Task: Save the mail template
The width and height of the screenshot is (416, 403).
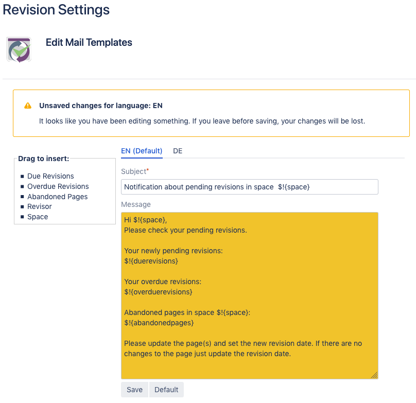Action: (x=134, y=390)
